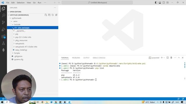Open easy_install.py file
Image resolution: width=186 pixels, height=104 pixels.
tap(33, 50)
